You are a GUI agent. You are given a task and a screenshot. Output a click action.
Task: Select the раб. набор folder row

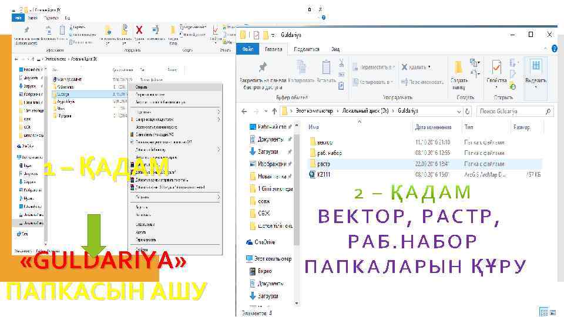click(x=424, y=153)
